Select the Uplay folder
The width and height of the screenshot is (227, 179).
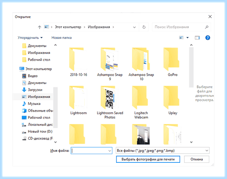[x=173, y=100]
